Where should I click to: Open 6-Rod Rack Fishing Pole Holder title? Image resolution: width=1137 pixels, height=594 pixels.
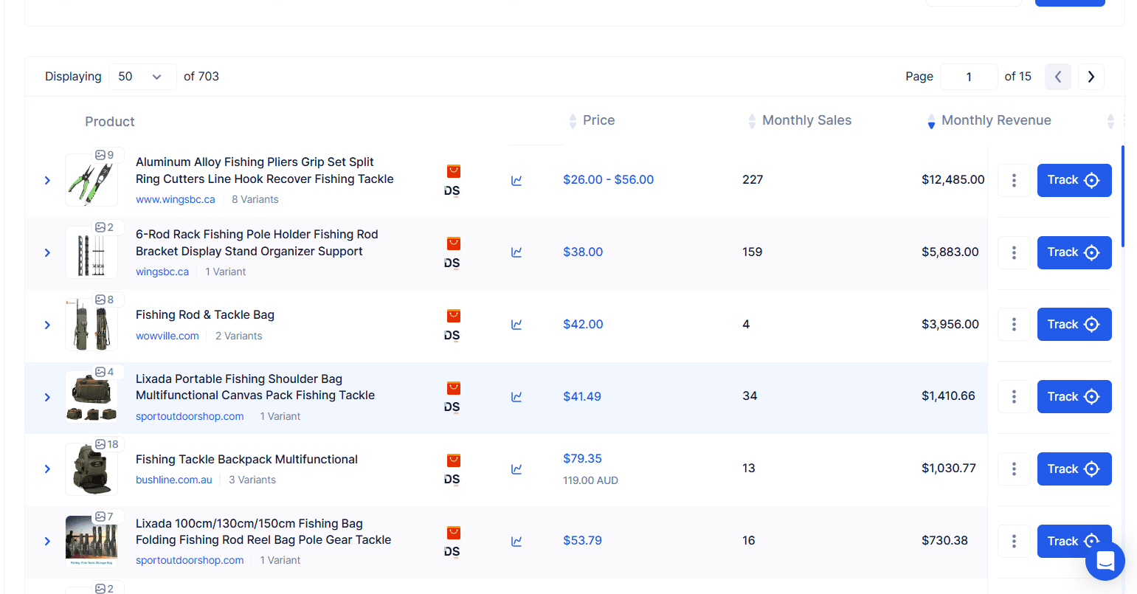[257, 243]
